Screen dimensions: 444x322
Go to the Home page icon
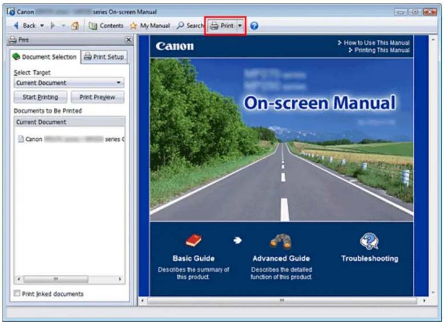tap(75, 26)
